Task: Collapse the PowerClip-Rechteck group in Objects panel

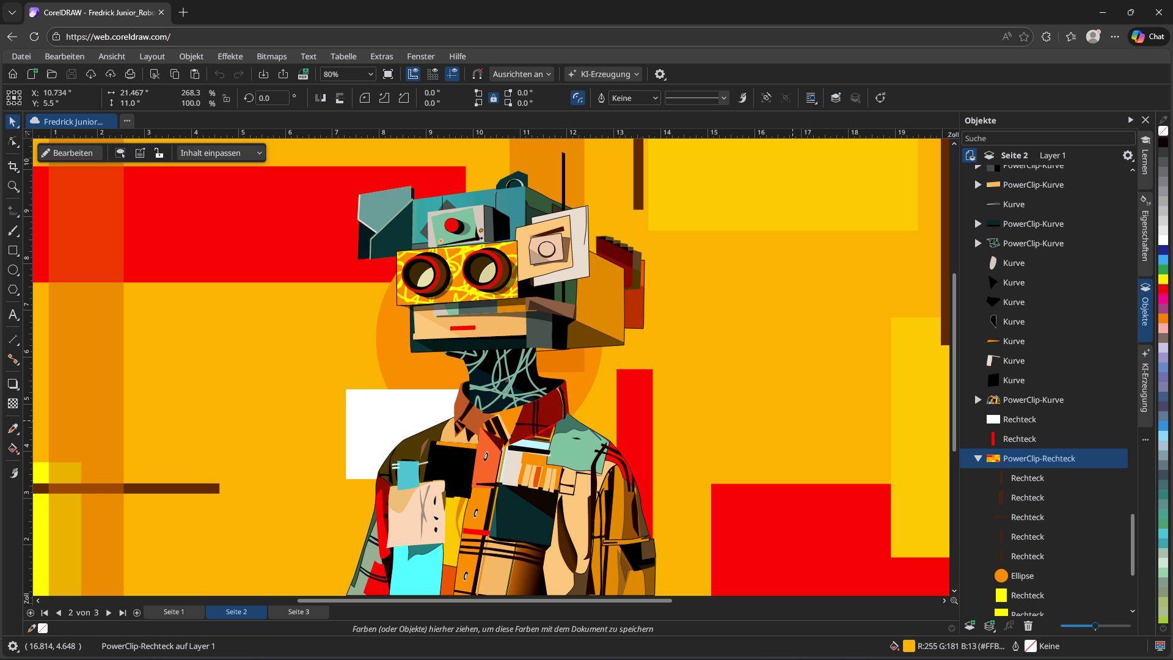Action: [x=979, y=458]
